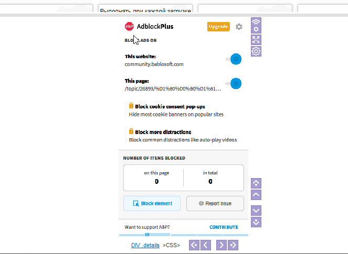Click the purple single up chevron

[256, 195]
